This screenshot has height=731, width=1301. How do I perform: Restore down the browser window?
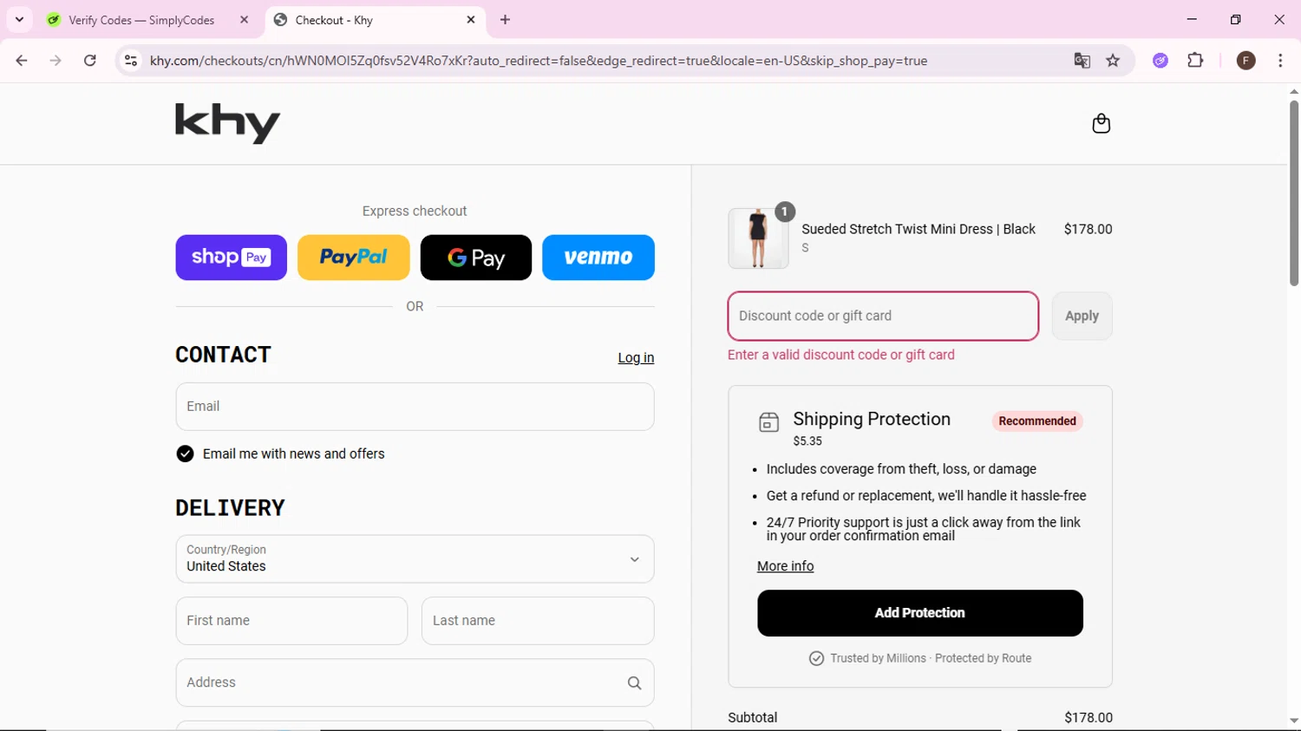point(1236,20)
